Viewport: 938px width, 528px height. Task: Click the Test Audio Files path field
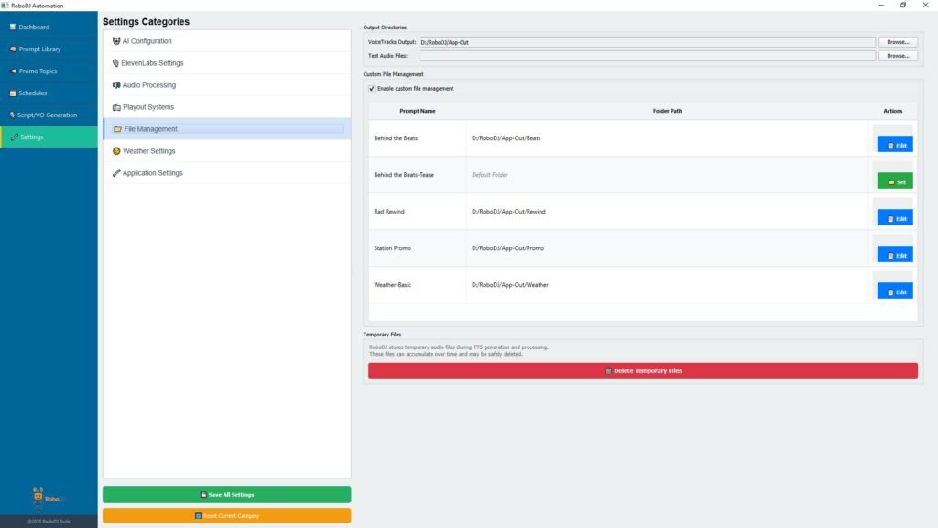[x=647, y=56]
